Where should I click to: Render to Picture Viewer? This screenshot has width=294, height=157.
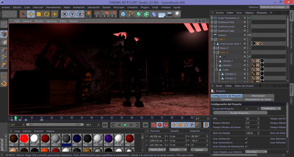[x=105, y=14]
